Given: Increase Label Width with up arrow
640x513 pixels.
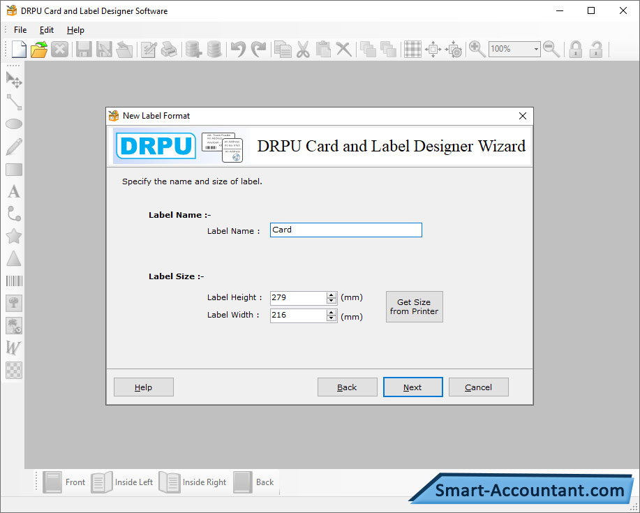Looking at the screenshot, I should (x=331, y=312).
